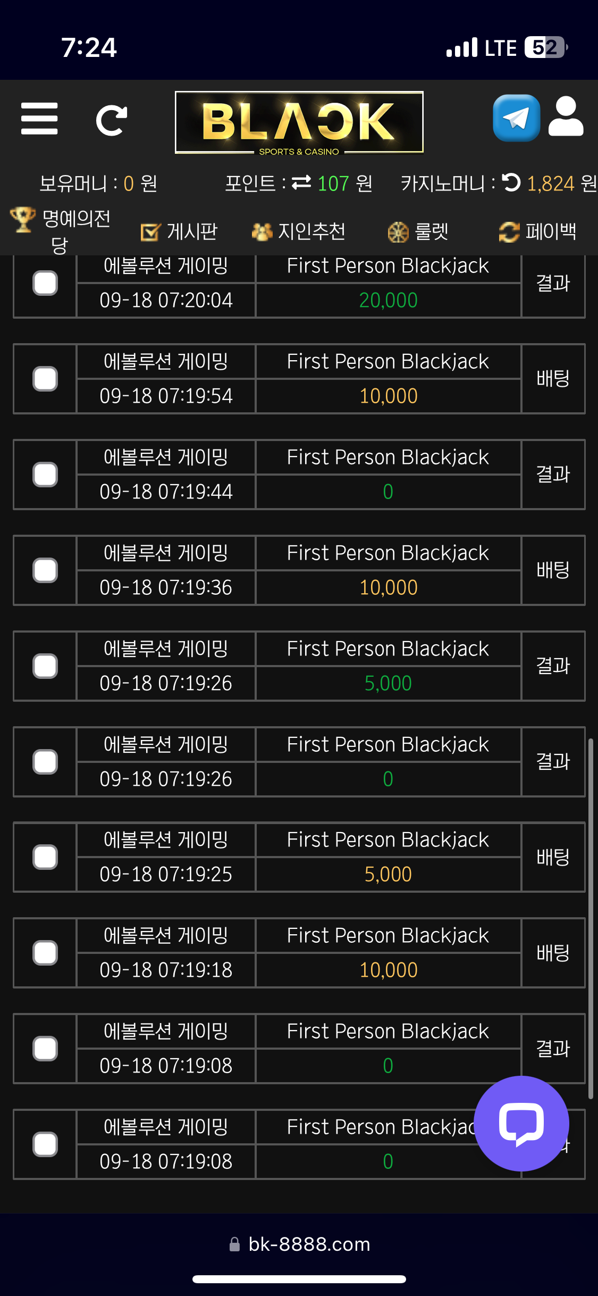
Task: Open the Telegram contact icon
Action: tap(516, 118)
